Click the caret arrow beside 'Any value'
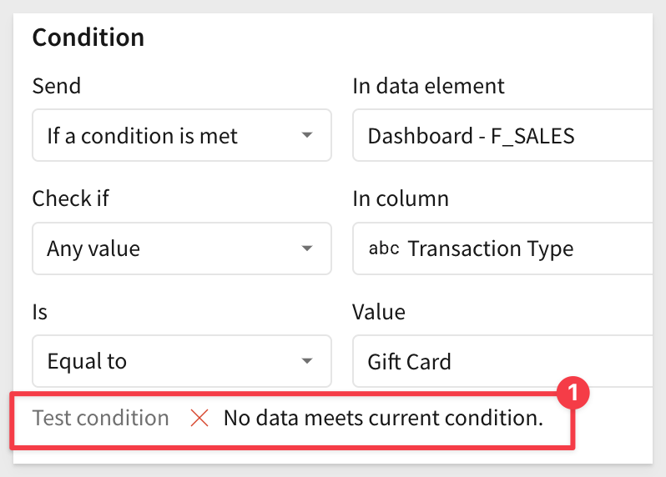Screen dimensions: 666x477 [x=306, y=249]
